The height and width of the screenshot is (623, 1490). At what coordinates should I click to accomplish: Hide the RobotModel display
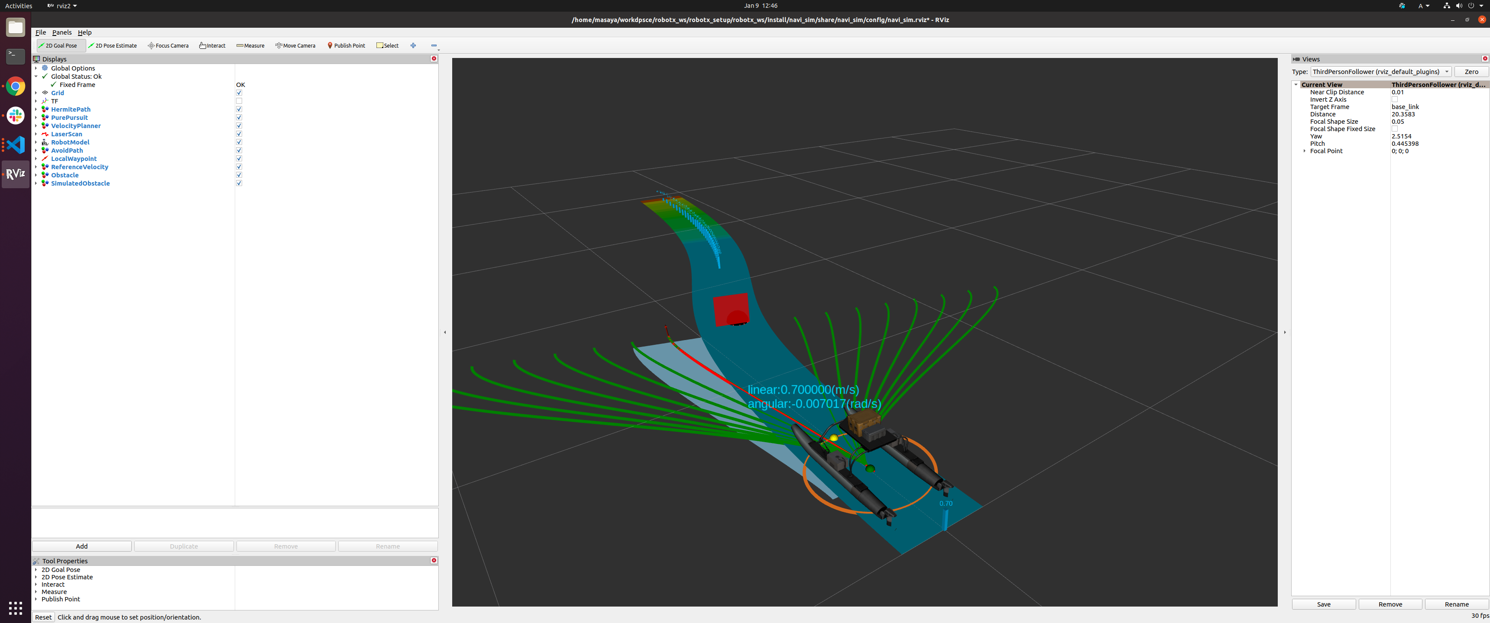(239, 142)
